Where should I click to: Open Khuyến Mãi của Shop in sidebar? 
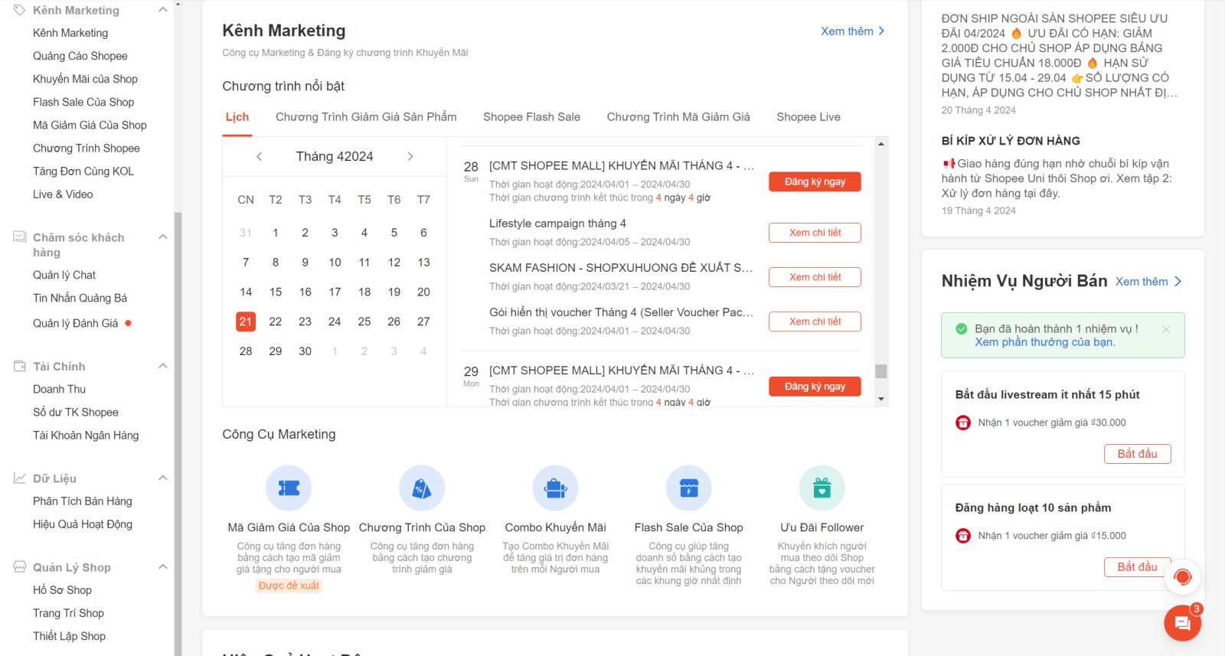(x=85, y=79)
